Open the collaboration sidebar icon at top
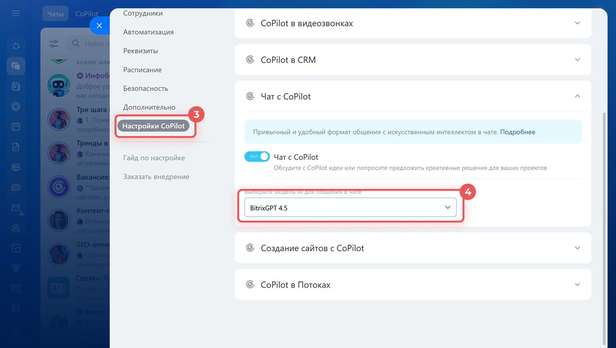Image resolution: width=616 pixels, height=348 pixels. pyautogui.click(x=16, y=46)
